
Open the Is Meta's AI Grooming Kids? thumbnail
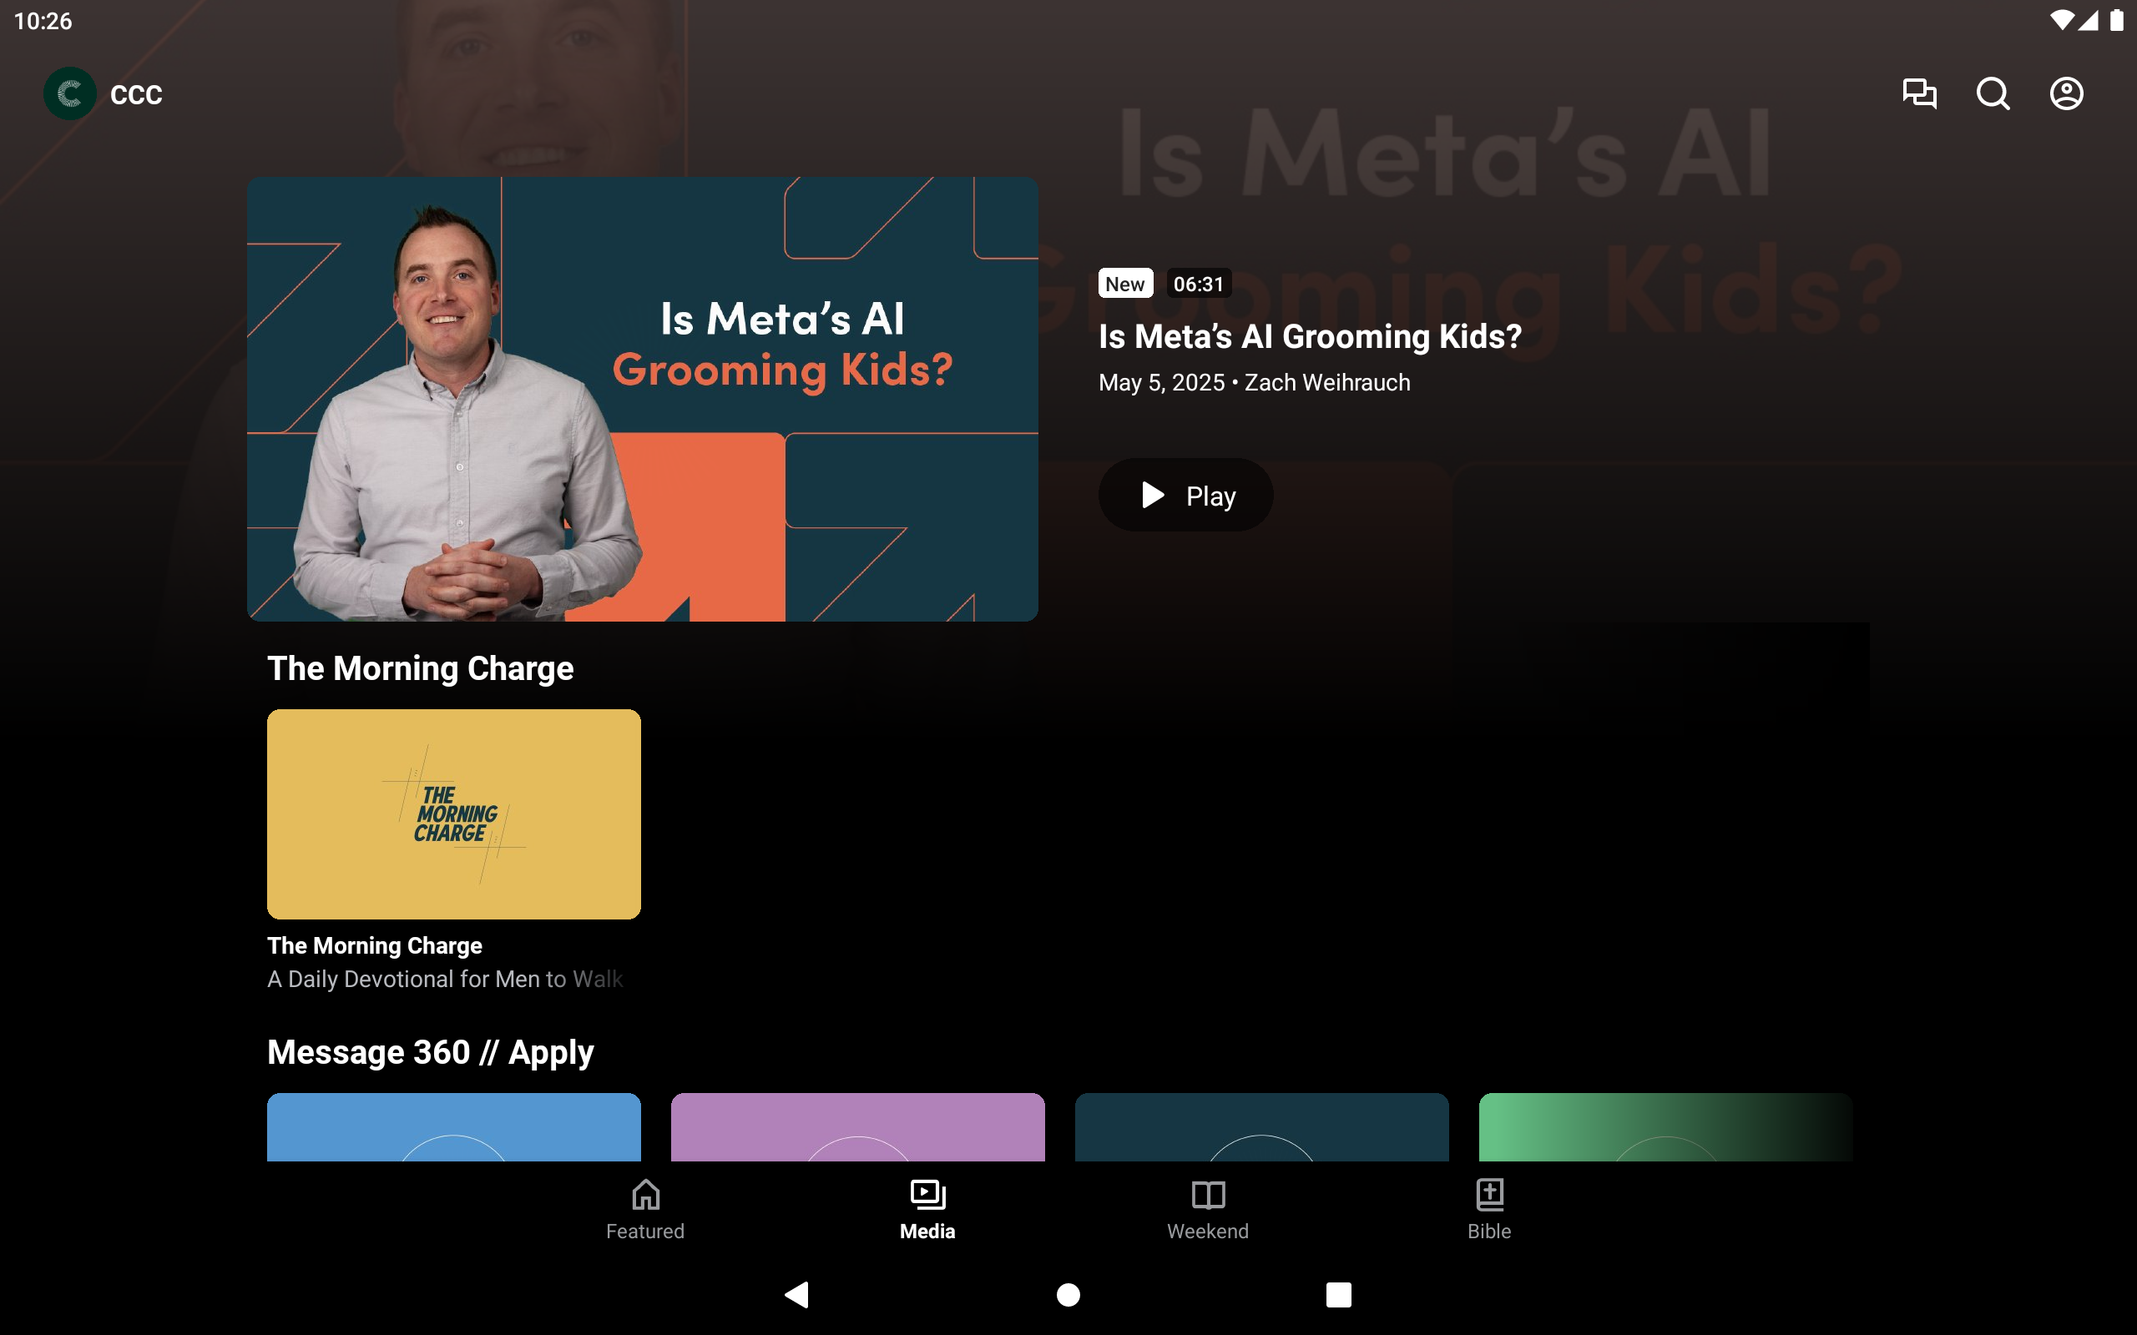(642, 398)
